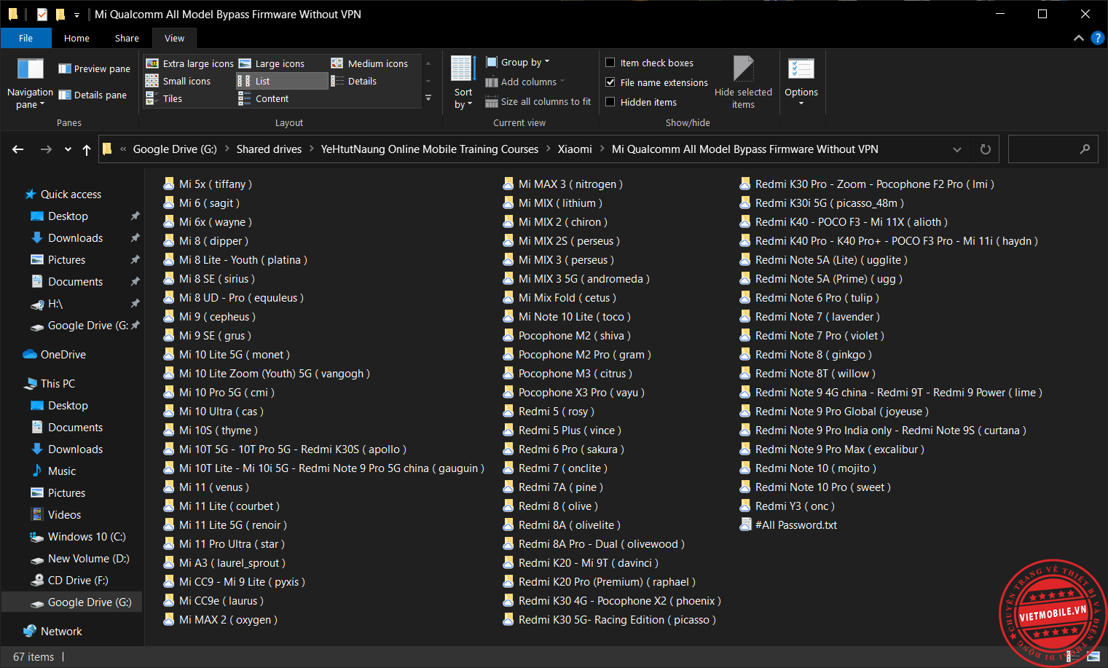
Task: Select Mi MIX Fold ( cetus ) folder
Action: click(559, 298)
